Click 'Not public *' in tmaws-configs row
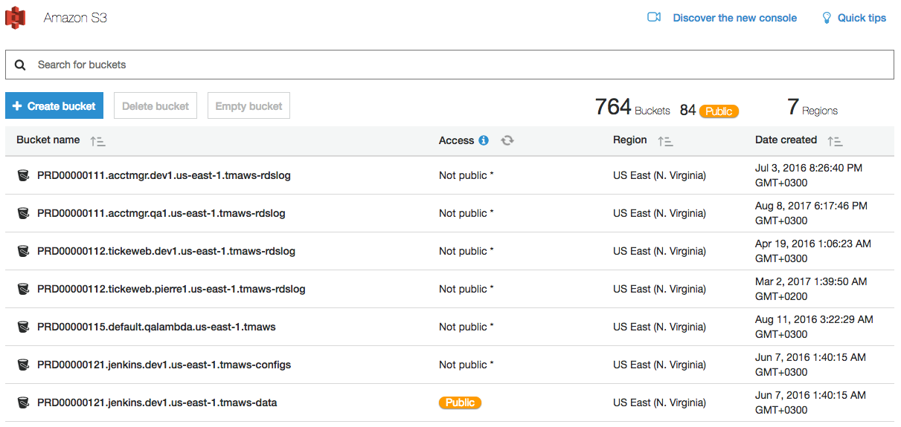The image size is (901, 427). [466, 365]
